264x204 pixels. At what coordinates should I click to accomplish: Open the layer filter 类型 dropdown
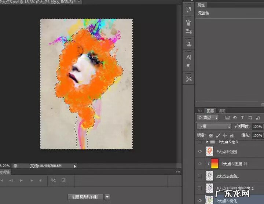[208, 117]
